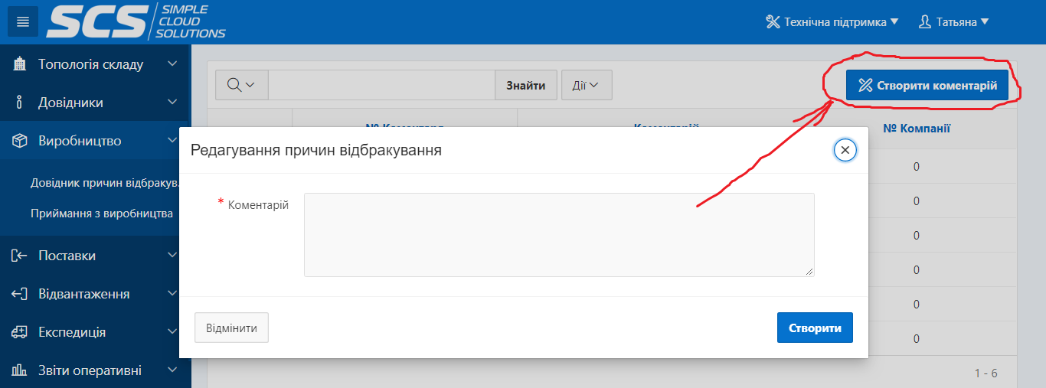The height and width of the screenshot is (388, 1046).
Task: Sort by № Компанії column header
Action: [917, 129]
